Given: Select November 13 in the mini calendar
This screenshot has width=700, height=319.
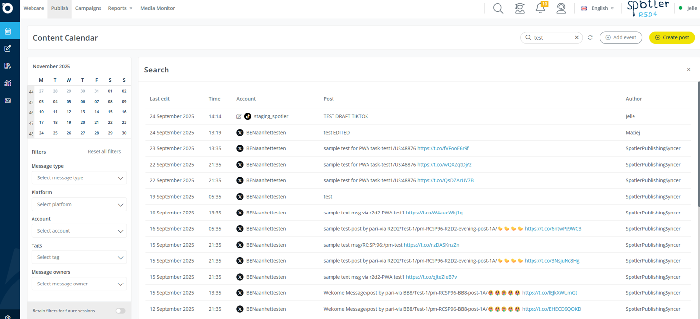Looking at the screenshot, I should pyautogui.click(x=82, y=112).
